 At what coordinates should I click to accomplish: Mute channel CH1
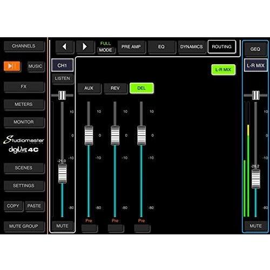62,226
